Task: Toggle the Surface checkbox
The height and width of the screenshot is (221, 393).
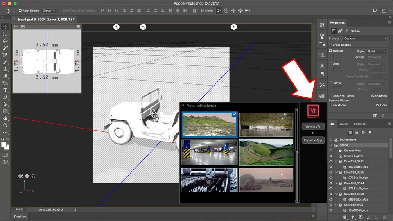Action: click(330, 51)
